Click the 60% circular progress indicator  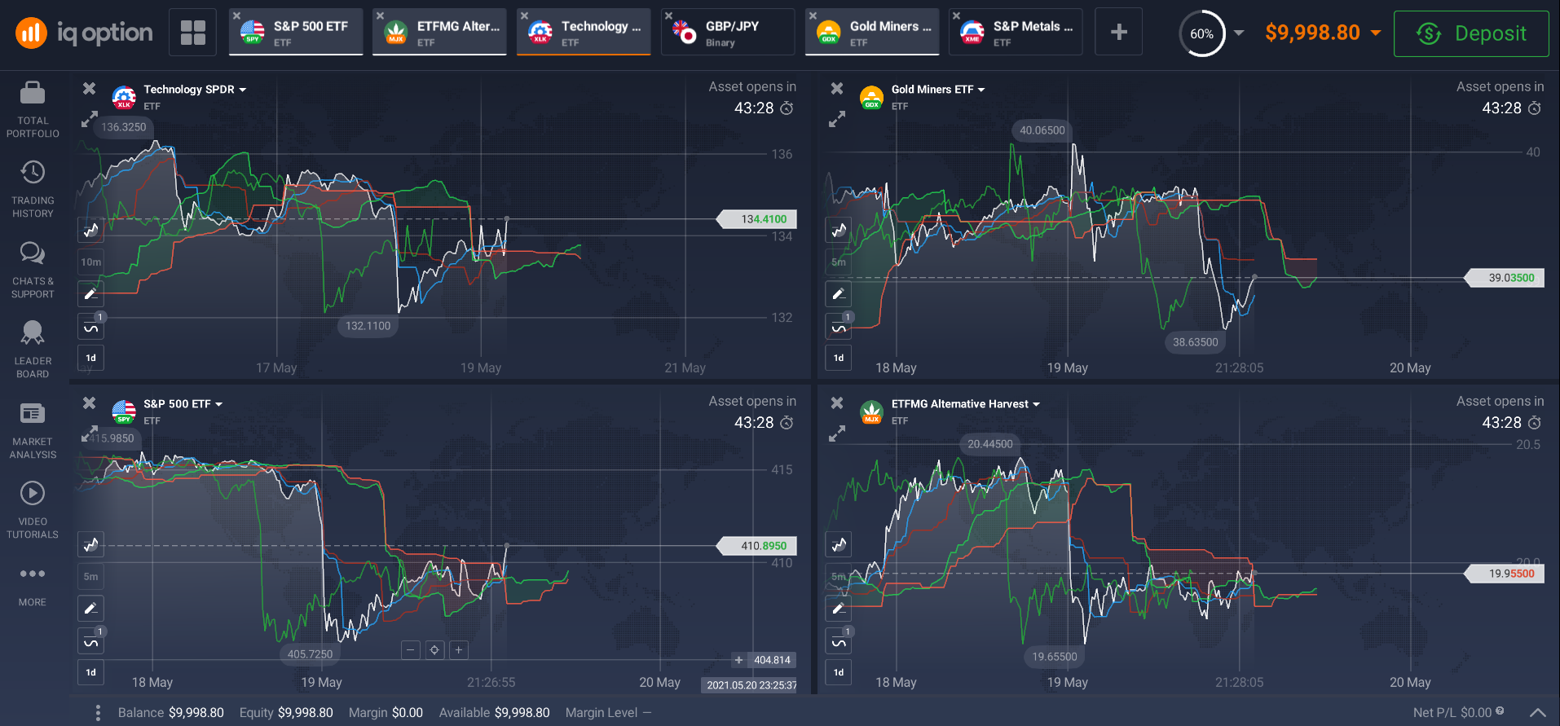[1202, 33]
